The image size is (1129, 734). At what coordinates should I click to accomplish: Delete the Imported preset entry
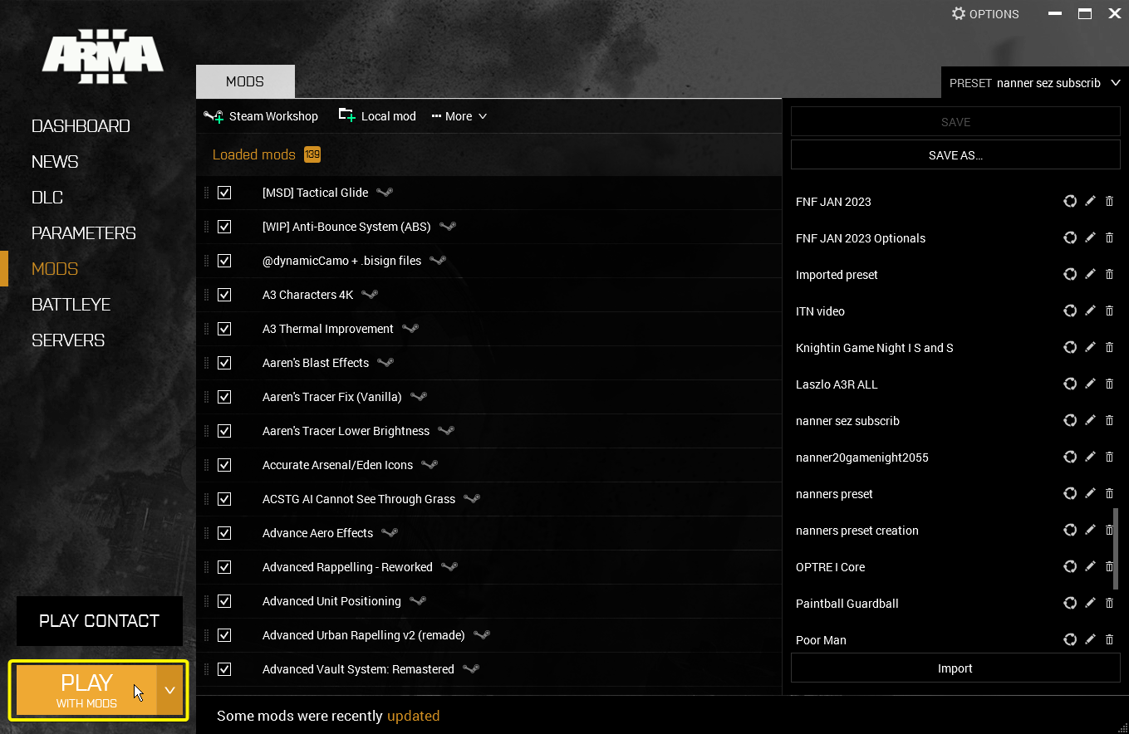coord(1109,274)
